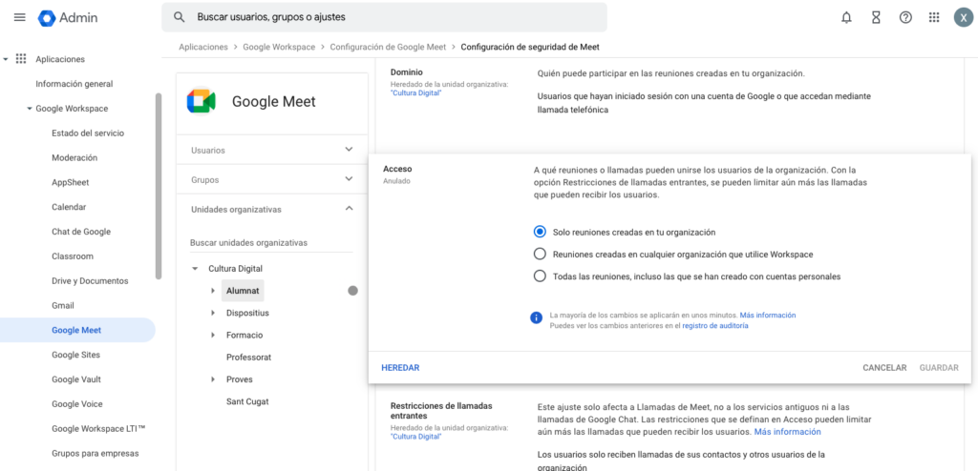The image size is (978, 471).
Task: Open the user account avatar
Action: 963,17
